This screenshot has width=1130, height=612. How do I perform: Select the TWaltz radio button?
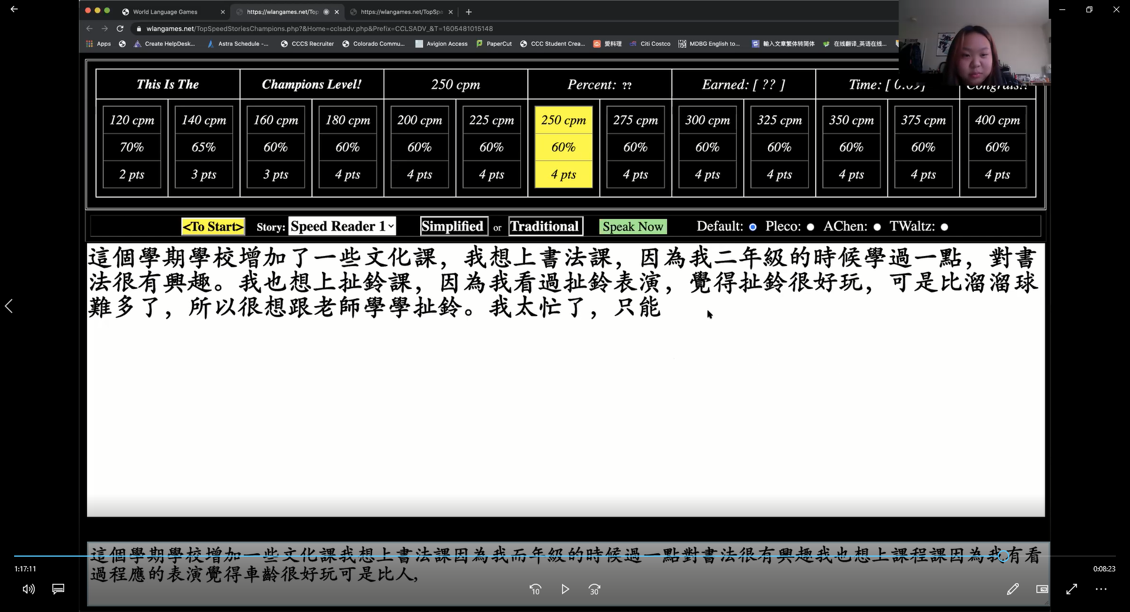(945, 227)
